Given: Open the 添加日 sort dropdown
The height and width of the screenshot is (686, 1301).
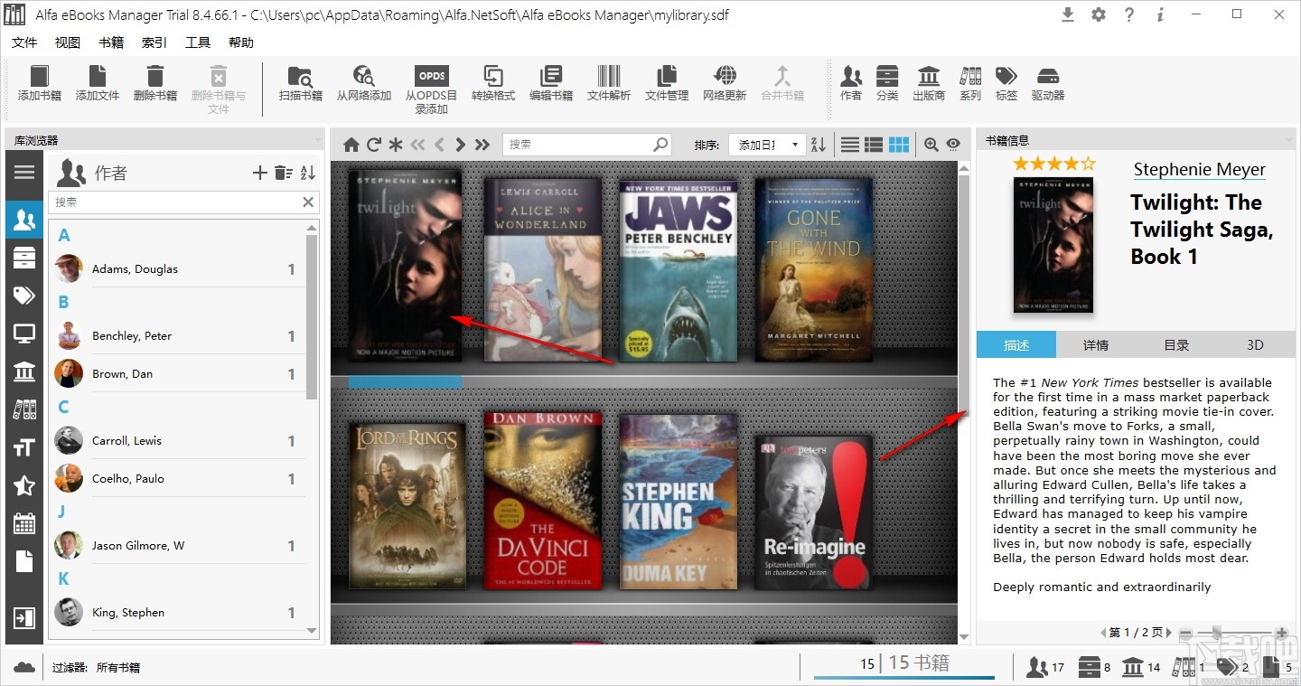Looking at the screenshot, I should coord(766,144).
